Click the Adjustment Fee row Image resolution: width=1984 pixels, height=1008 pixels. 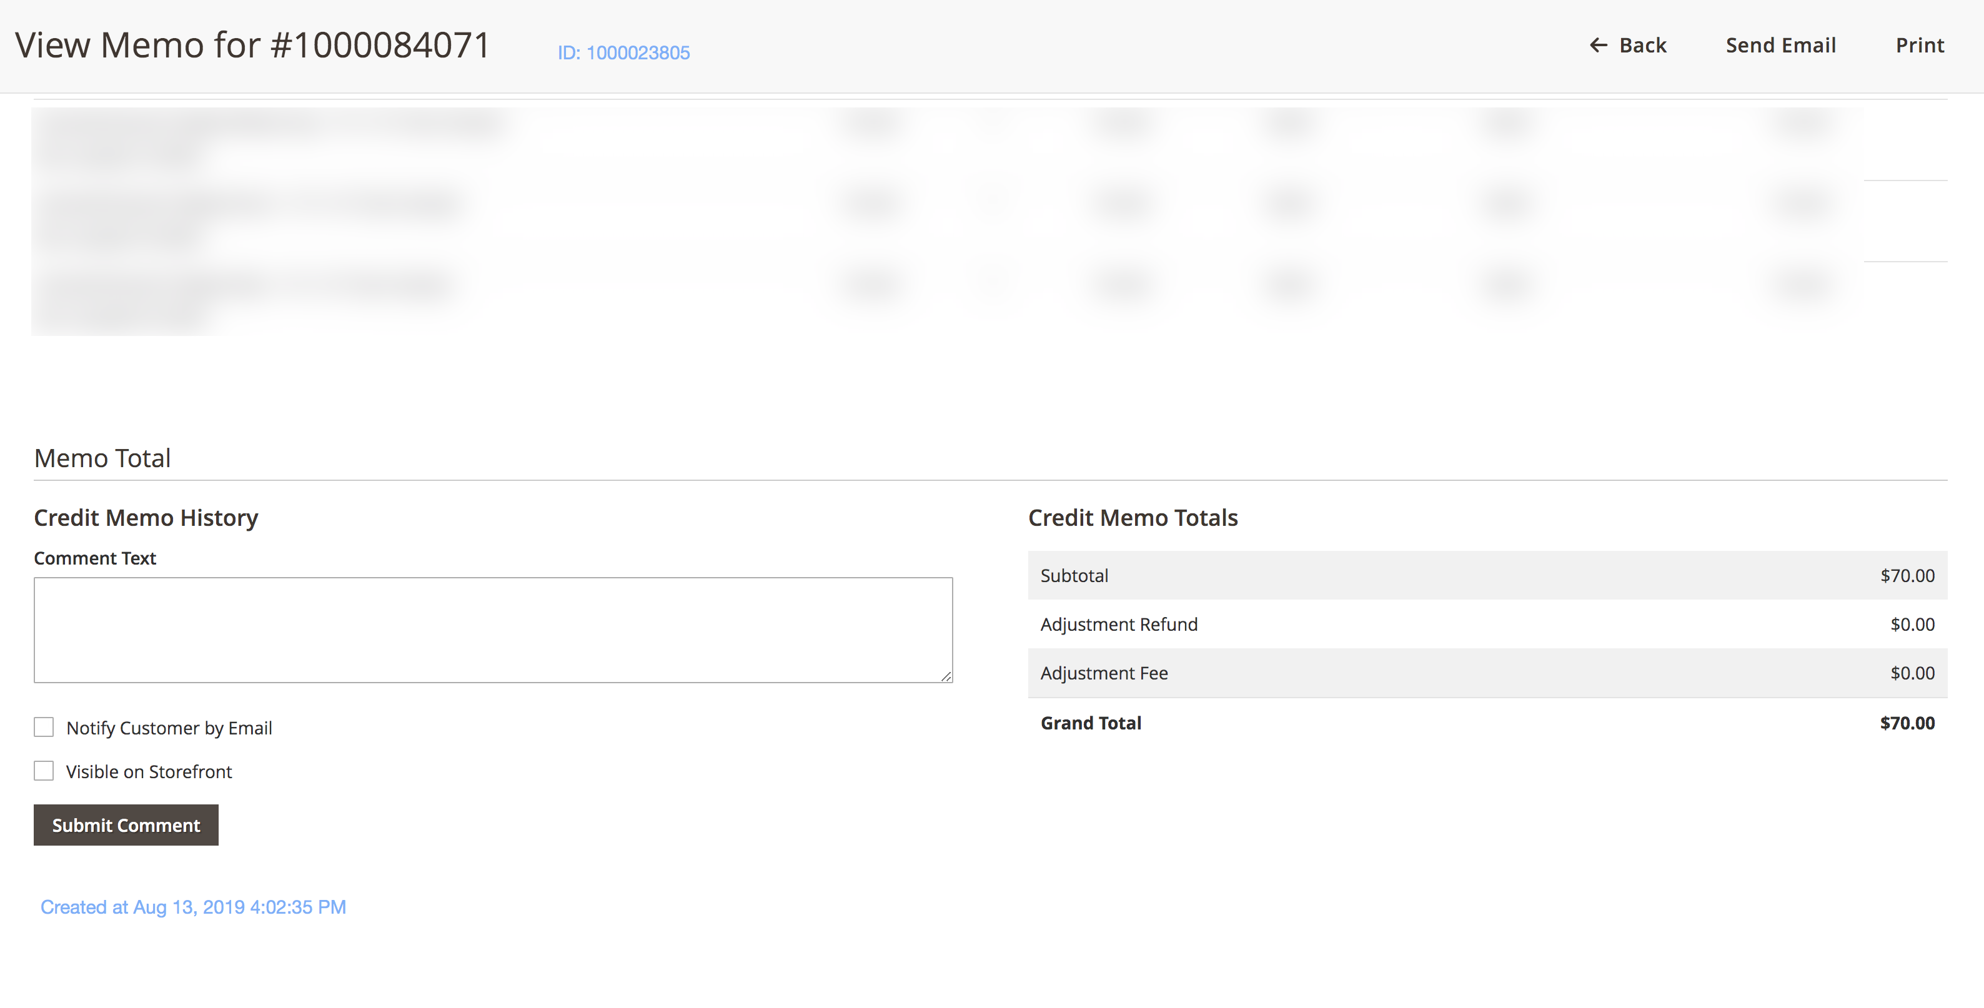click(x=1104, y=673)
